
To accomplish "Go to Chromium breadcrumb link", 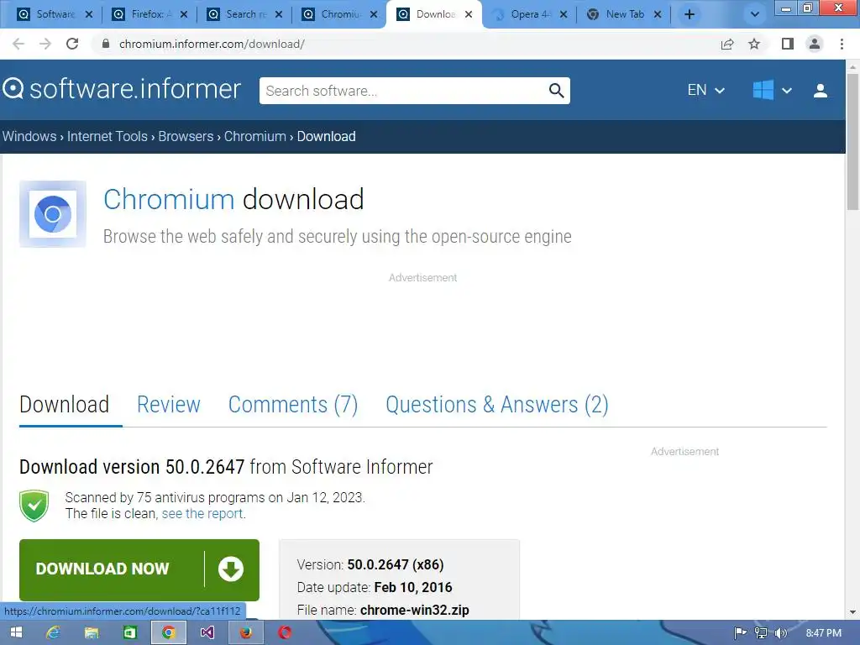I will coord(255,136).
